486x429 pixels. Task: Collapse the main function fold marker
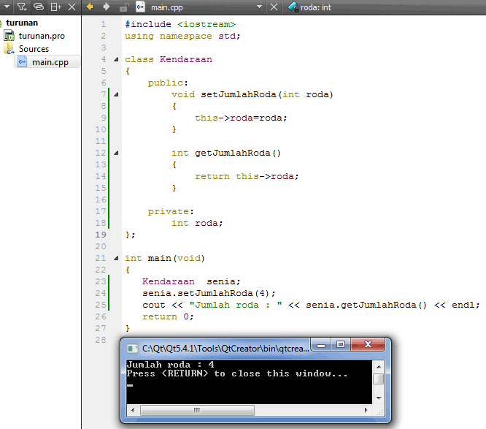pyautogui.click(x=116, y=258)
